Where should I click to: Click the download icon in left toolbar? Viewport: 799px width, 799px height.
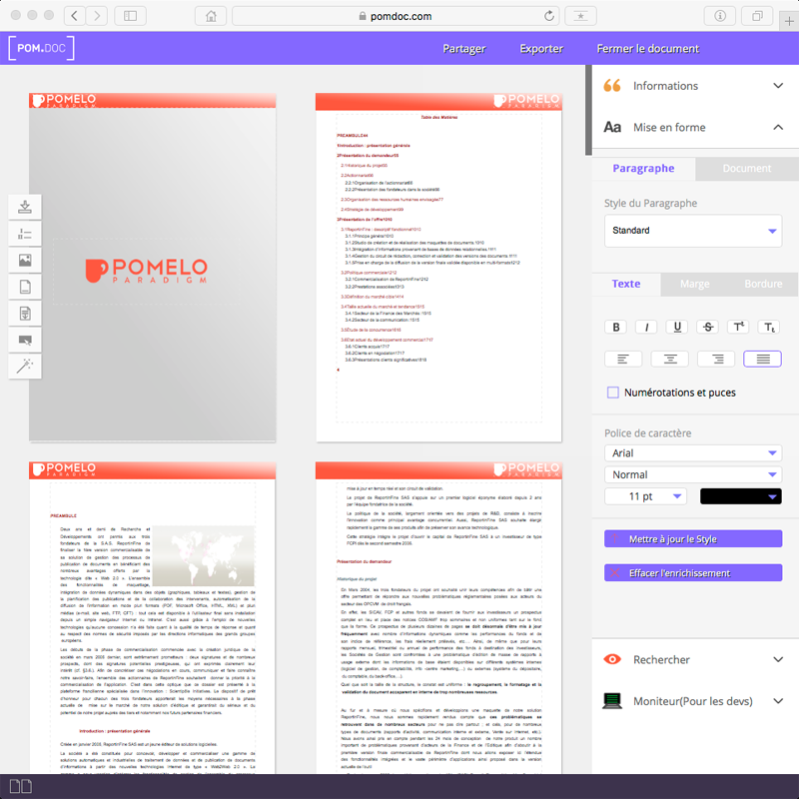pos(25,207)
